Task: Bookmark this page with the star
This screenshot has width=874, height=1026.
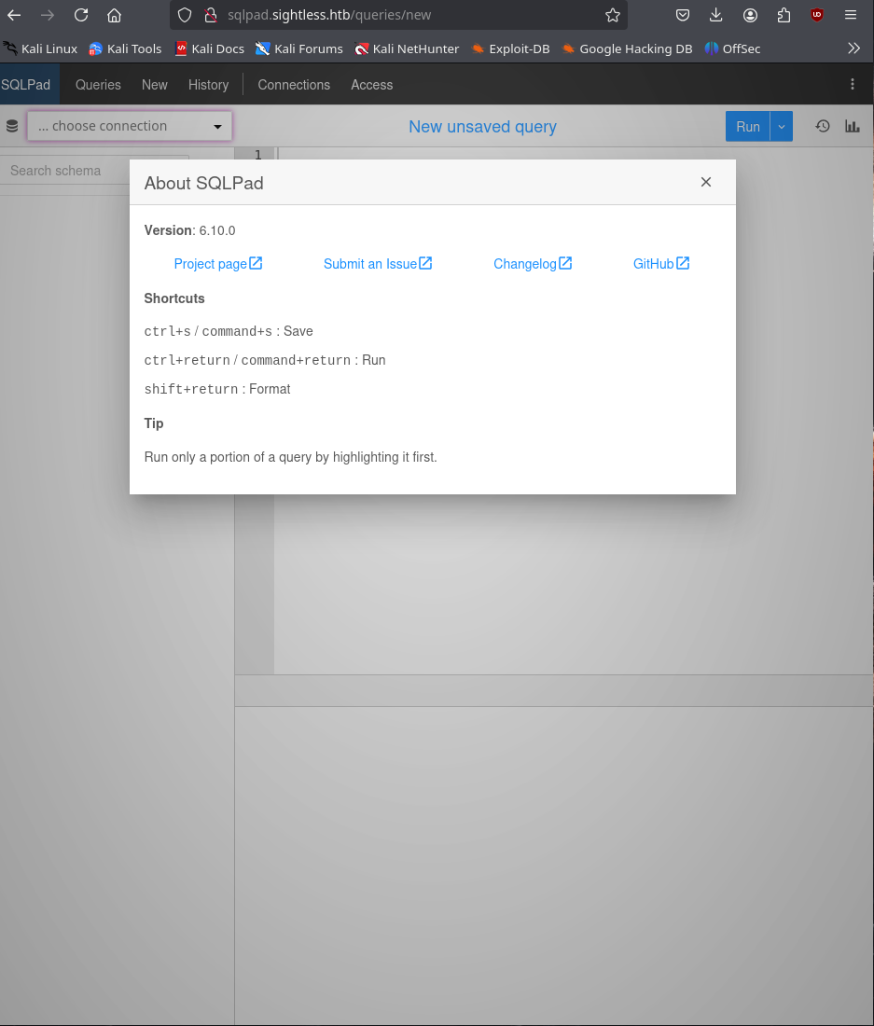Action: [x=612, y=15]
